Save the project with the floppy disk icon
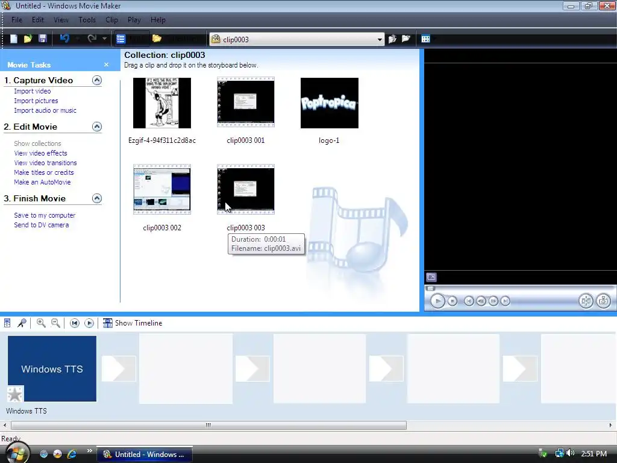This screenshot has height=463, width=617. [43, 39]
